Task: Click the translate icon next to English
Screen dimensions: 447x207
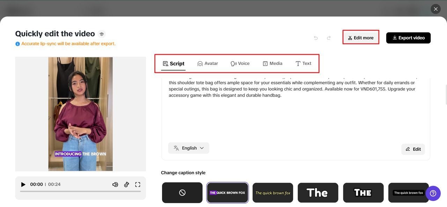Action: [x=176, y=148]
